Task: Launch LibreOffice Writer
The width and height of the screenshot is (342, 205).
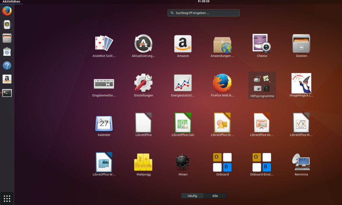Action: pyautogui.click(x=104, y=164)
